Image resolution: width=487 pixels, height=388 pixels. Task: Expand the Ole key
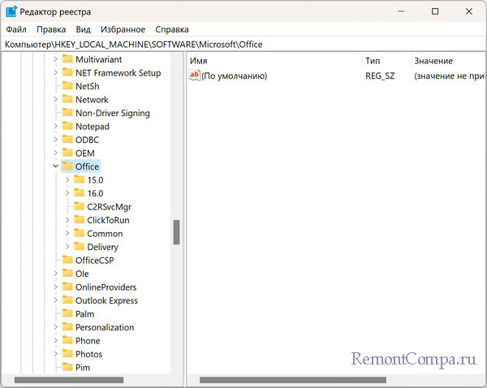55,274
